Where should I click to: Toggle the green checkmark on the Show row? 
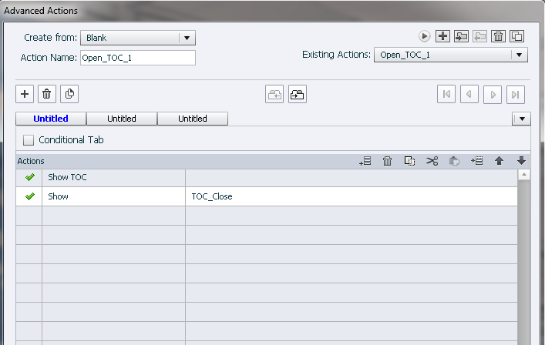[x=29, y=196]
